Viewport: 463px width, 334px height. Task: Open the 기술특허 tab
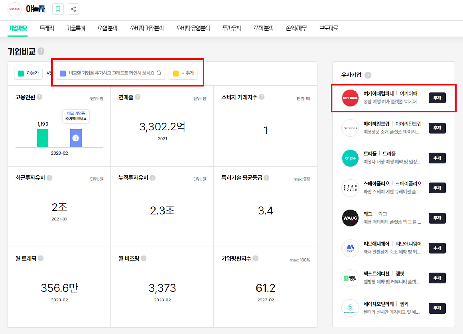(76, 28)
